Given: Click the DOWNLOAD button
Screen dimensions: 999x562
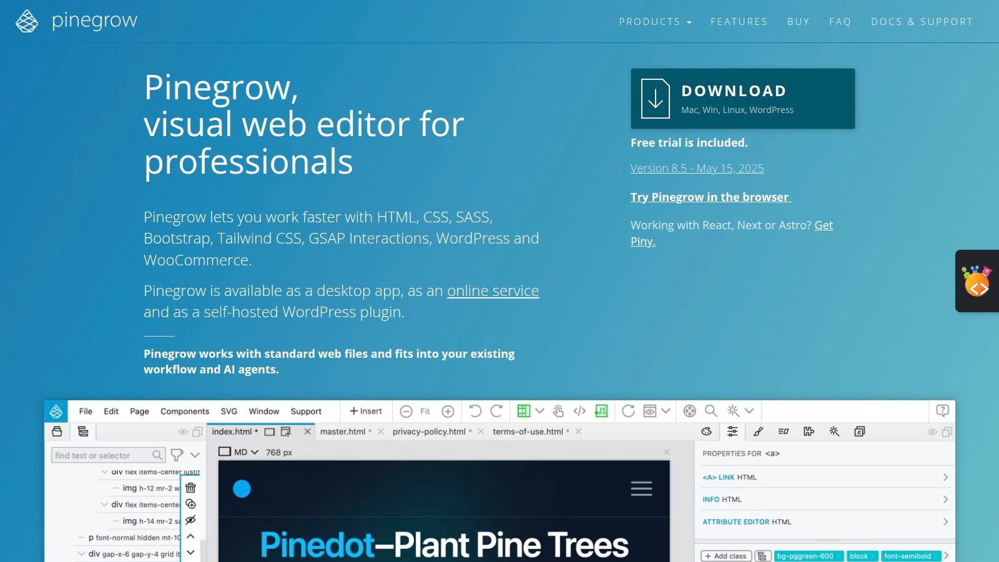Looking at the screenshot, I should click(742, 99).
